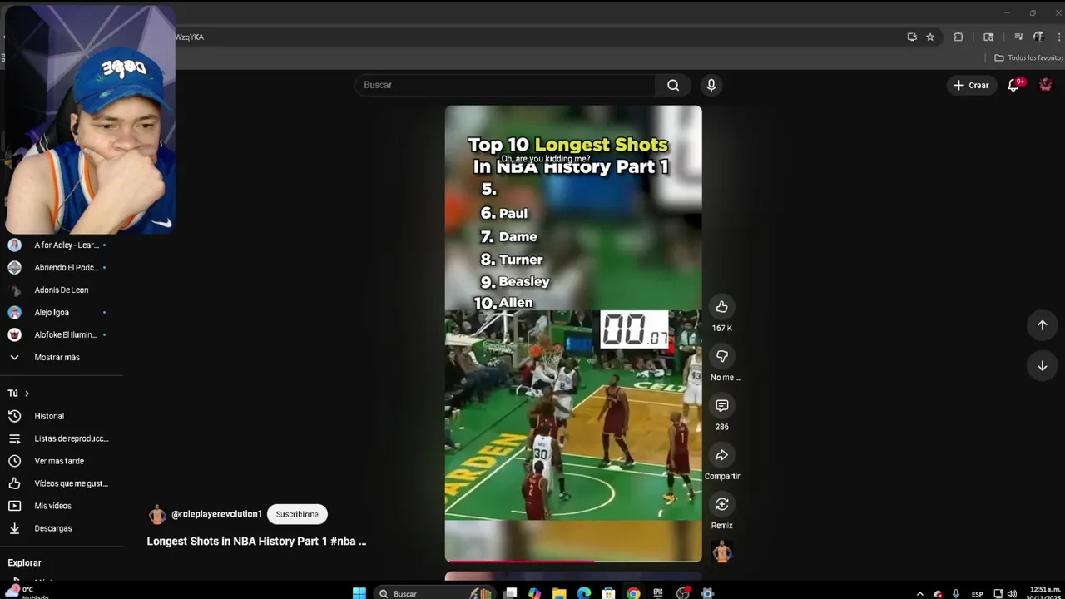Click Suscribirme button
The width and height of the screenshot is (1065, 599).
point(297,514)
